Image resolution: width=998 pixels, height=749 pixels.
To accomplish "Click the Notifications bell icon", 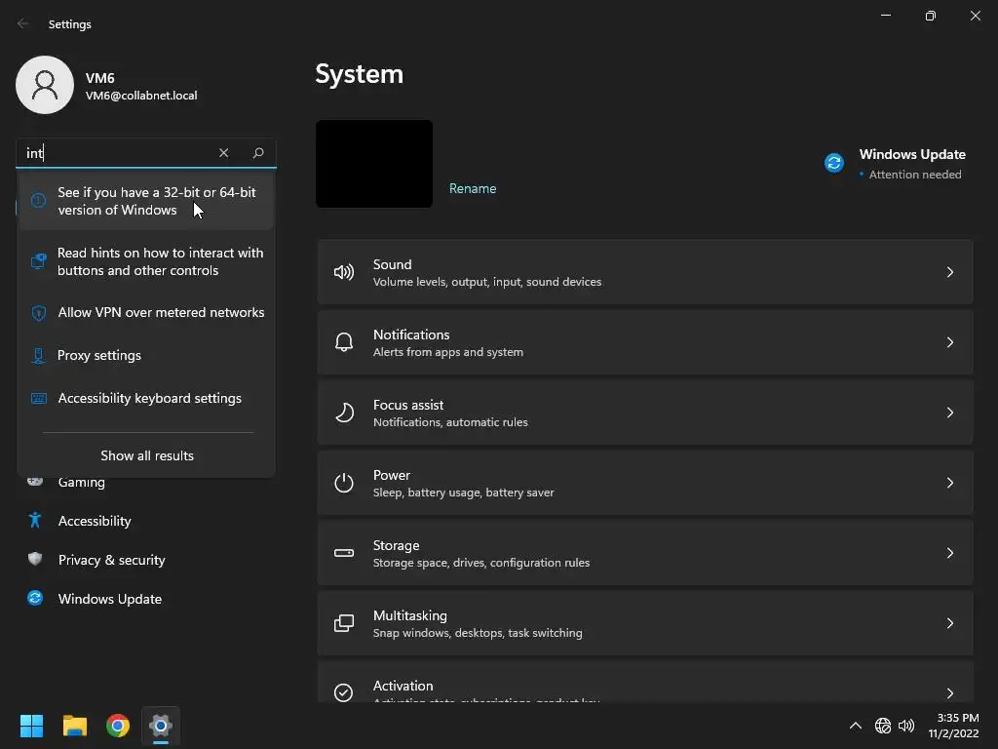I will [x=344, y=342].
